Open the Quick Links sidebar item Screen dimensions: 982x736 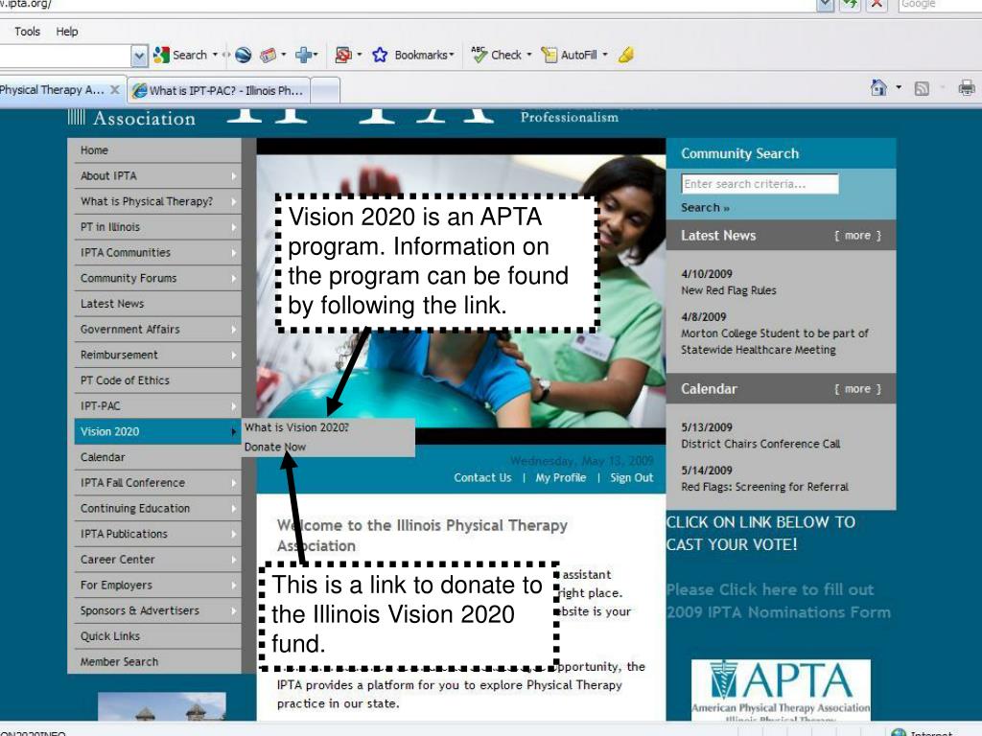[x=158, y=636]
